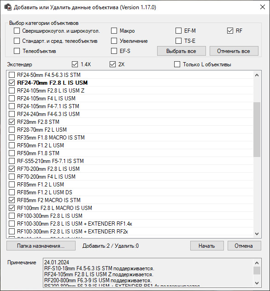Uncheck the RF category checkbox
The width and height of the screenshot is (270, 291).
pyautogui.click(x=230, y=31)
